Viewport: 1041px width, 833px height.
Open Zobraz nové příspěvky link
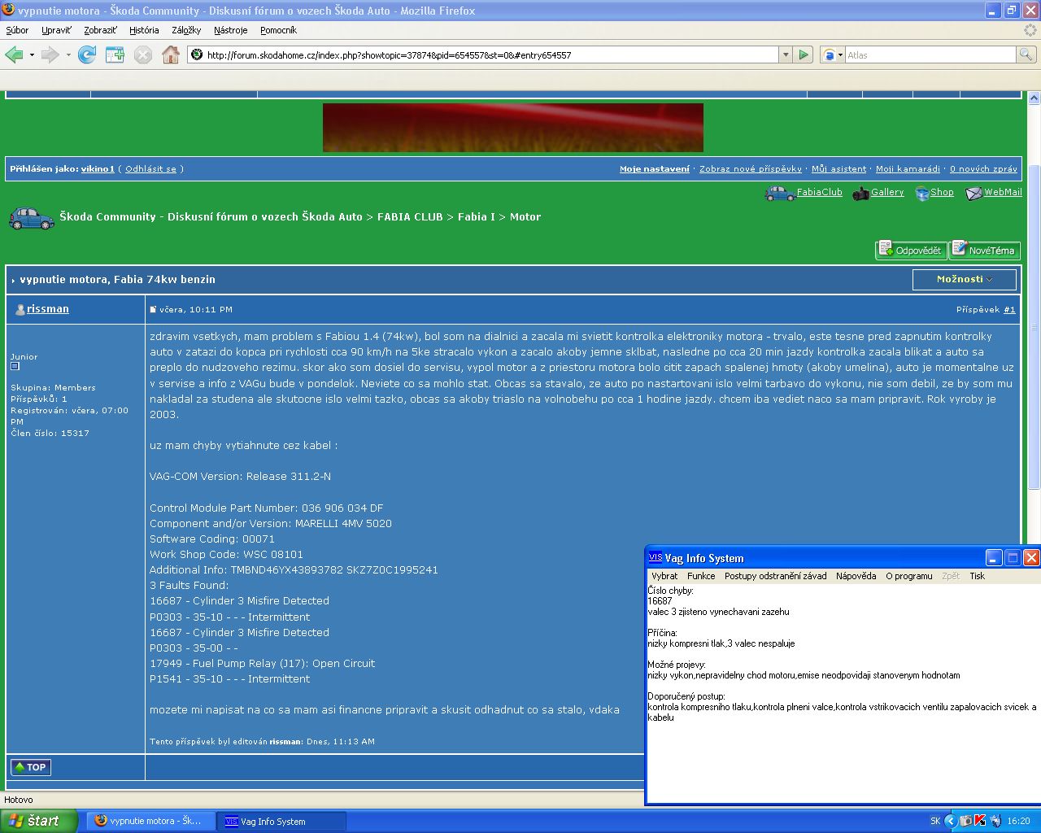[x=751, y=169]
